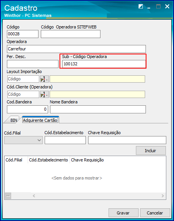Click the '<Sem dados para mostrar>' text
This screenshot has height=221, width=174.
pyautogui.click(x=77, y=178)
